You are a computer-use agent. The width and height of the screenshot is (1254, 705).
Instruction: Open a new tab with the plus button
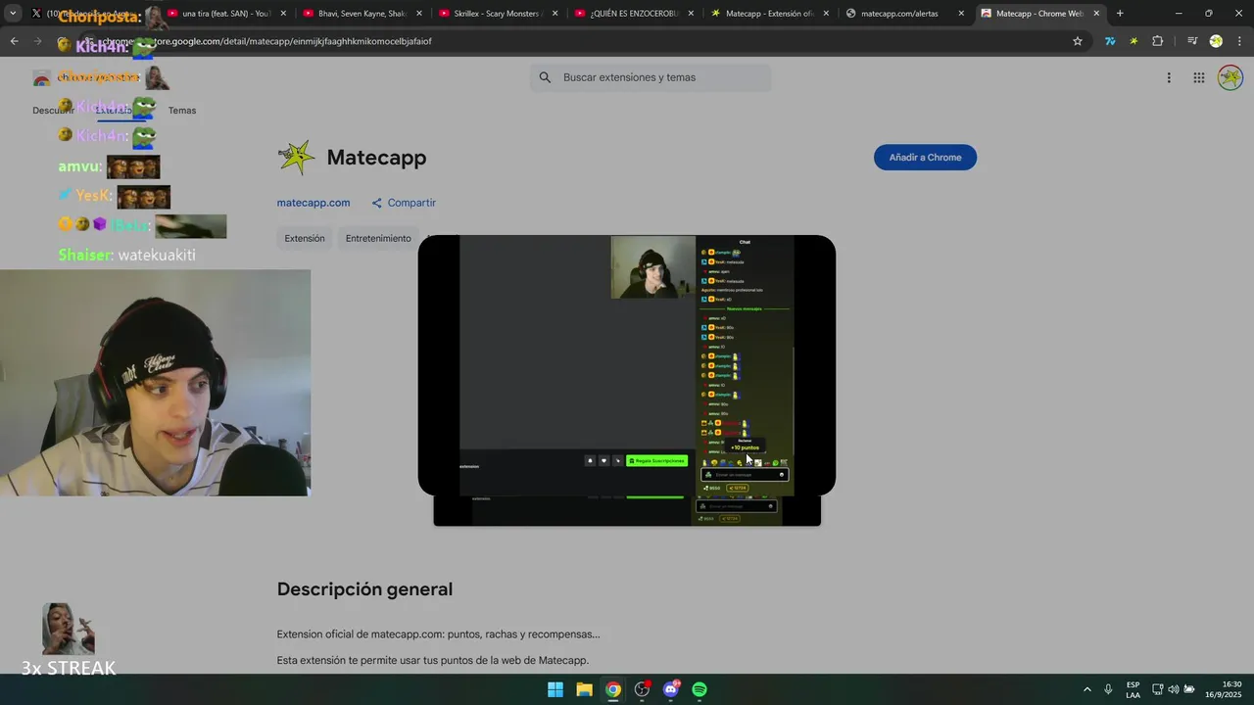tap(1120, 14)
